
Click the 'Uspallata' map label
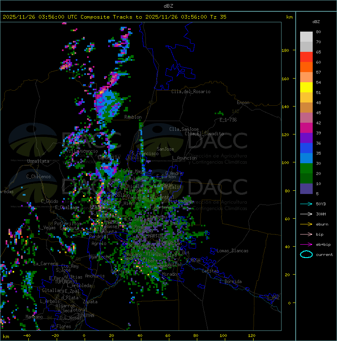[x=38, y=161]
